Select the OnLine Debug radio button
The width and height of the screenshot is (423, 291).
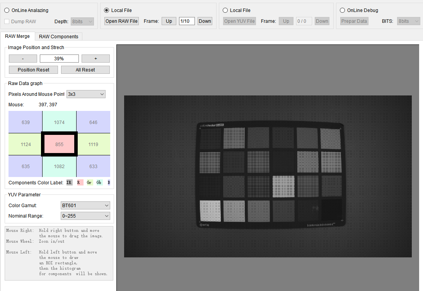click(343, 10)
